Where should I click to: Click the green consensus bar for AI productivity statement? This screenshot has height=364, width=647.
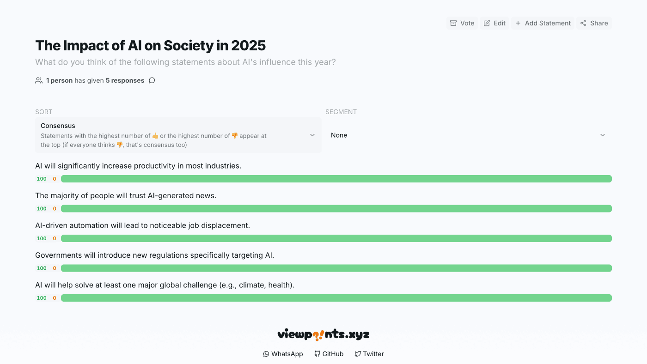[x=336, y=178]
